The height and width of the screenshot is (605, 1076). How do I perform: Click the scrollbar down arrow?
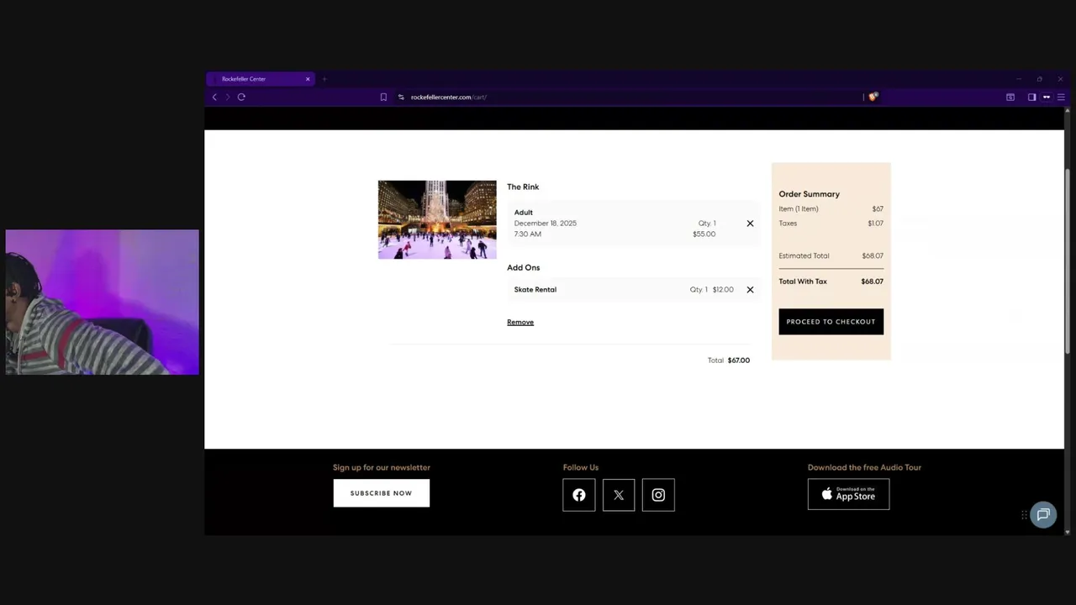(1068, 532)
